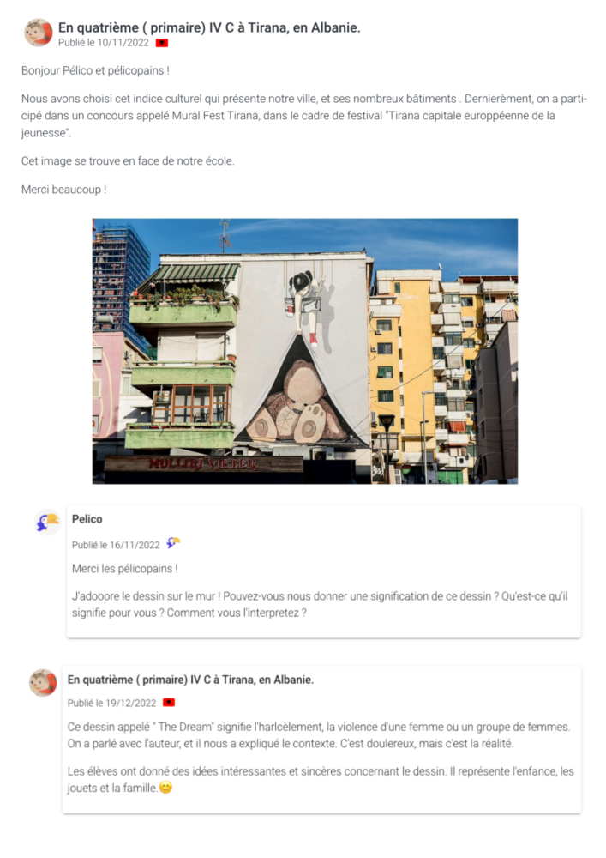The width and height of the screenshot is (606, 858).
Task: Click the Pelico author name in comment
Action: click(x=87, y=519)
